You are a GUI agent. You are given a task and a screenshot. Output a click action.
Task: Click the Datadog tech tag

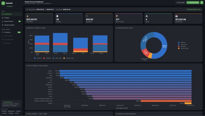(x=11, y=113)
